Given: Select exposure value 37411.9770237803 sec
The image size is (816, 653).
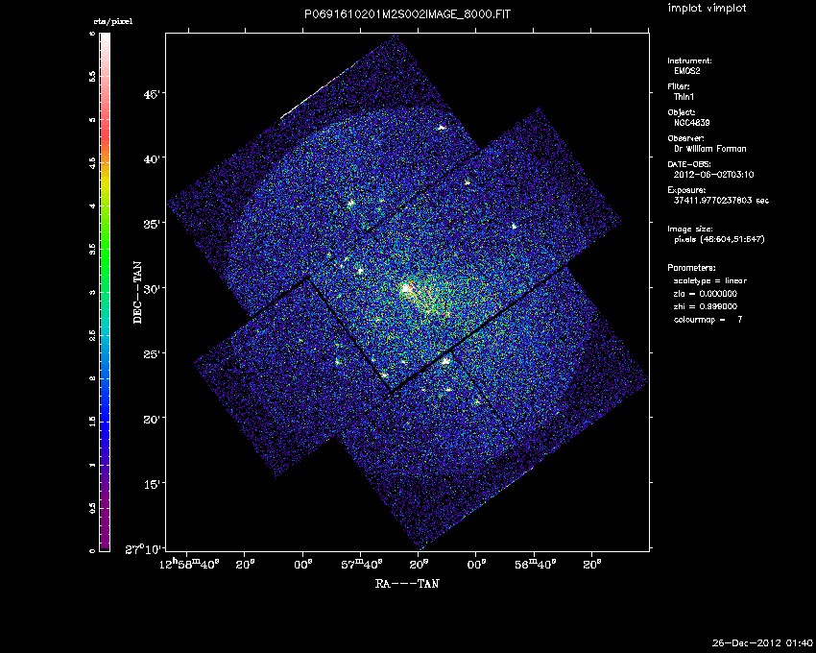Looking at the screenshot, I should coord(721,201).
